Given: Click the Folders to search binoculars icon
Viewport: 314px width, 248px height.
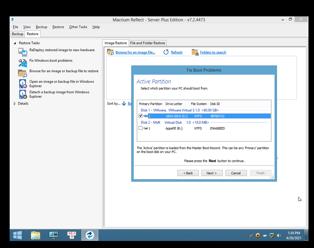Looking at the screenshot, I should click(x=195, y=52).
